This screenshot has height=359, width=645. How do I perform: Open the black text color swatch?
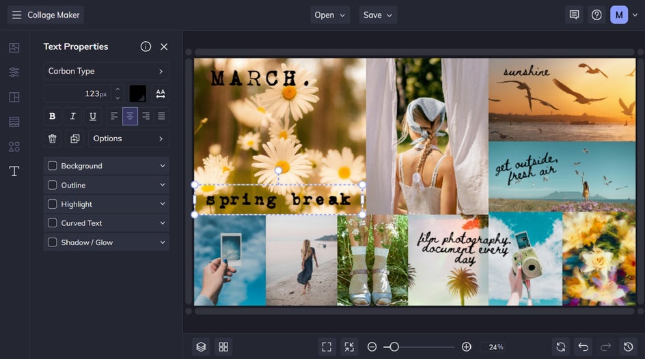pos(138,94)
